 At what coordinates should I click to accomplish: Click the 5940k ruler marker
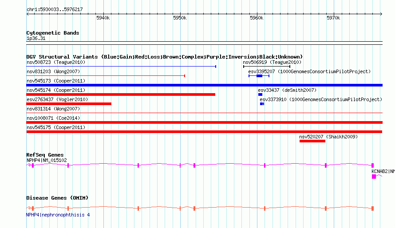[x=103, y=18]
